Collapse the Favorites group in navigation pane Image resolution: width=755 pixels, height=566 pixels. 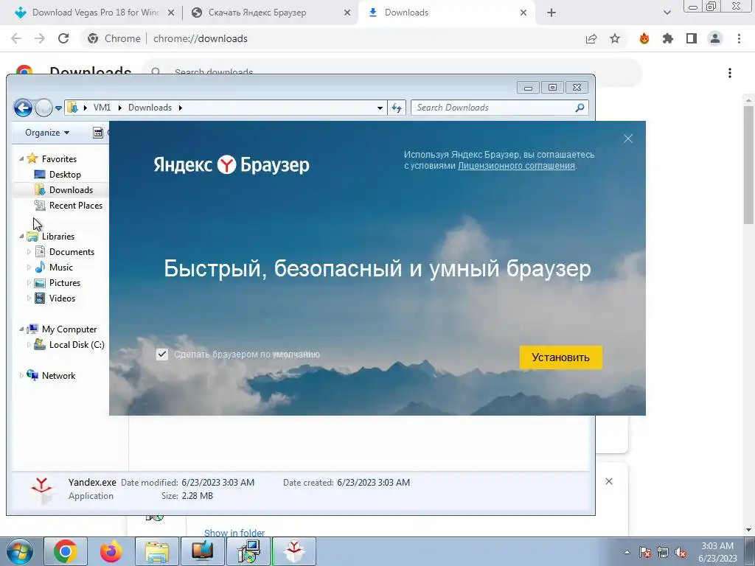(x=21, y=158)
